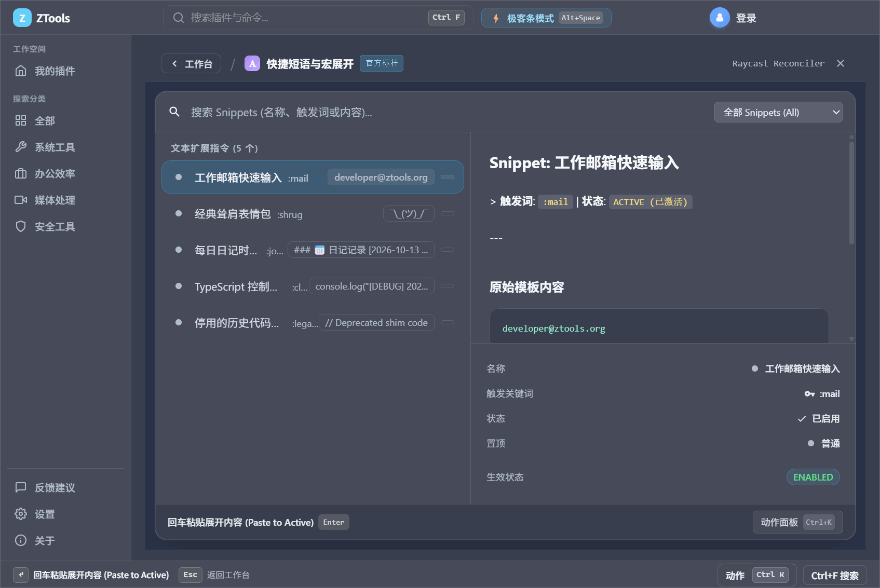
Task: Click the developer@ztools.org preview chip
Action: pyautogui.click(x=381, y=177)
